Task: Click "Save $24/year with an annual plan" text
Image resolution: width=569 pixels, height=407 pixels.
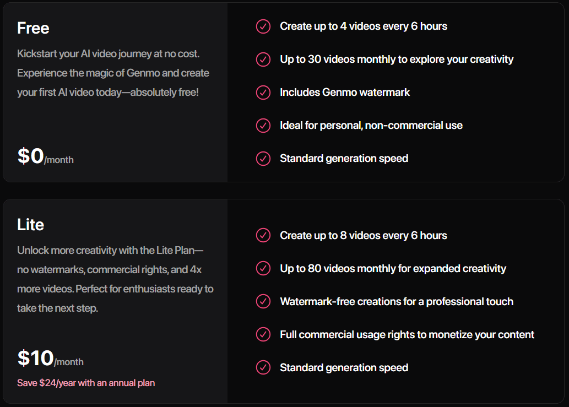Action: coord(86,383)
